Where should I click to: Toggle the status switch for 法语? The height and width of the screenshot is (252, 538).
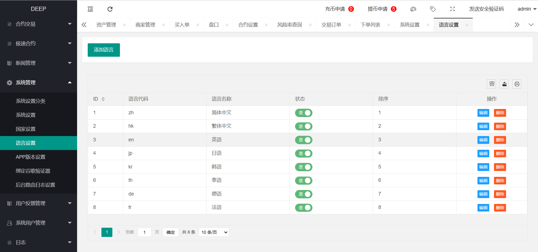(x=303, y=208)
